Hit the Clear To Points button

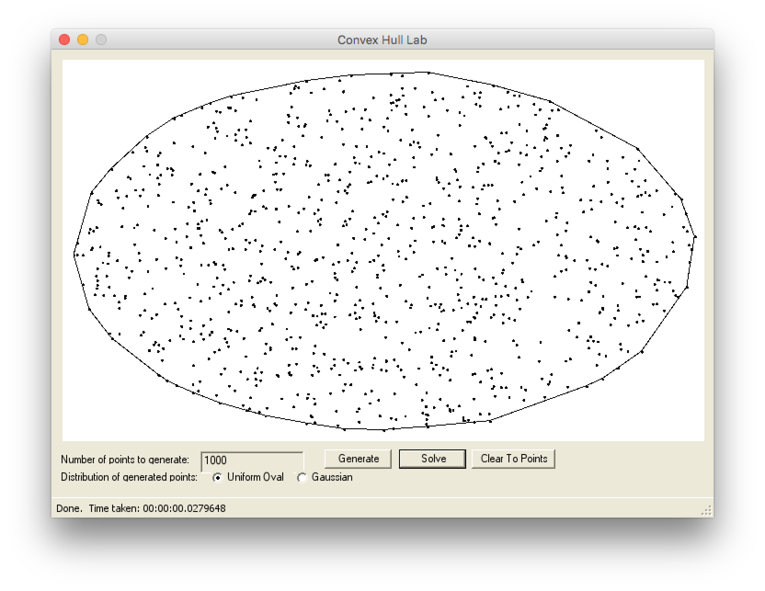pos(514,459)
